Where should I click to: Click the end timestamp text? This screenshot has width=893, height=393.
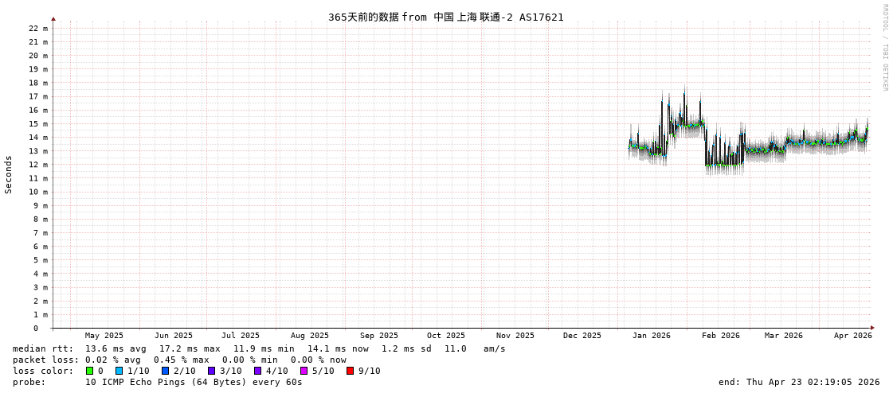pos(798,382)
